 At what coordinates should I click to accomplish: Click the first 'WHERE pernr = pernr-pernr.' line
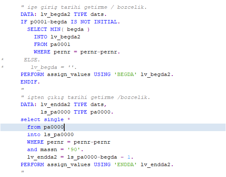pyautogui.click(x=77, y=52)
